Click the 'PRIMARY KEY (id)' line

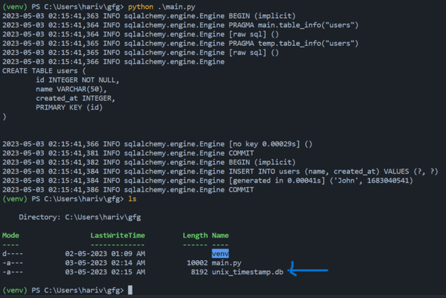(x=69, y=107)
